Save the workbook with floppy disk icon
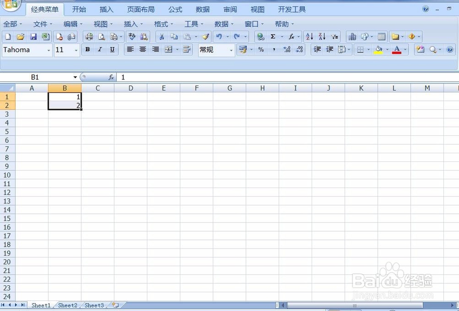 tap(34, 37)
